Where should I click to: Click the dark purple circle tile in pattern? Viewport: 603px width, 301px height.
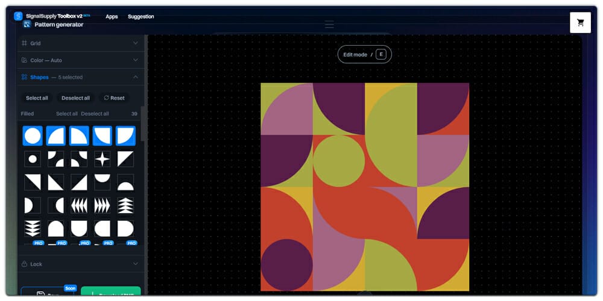coord(286,265)
